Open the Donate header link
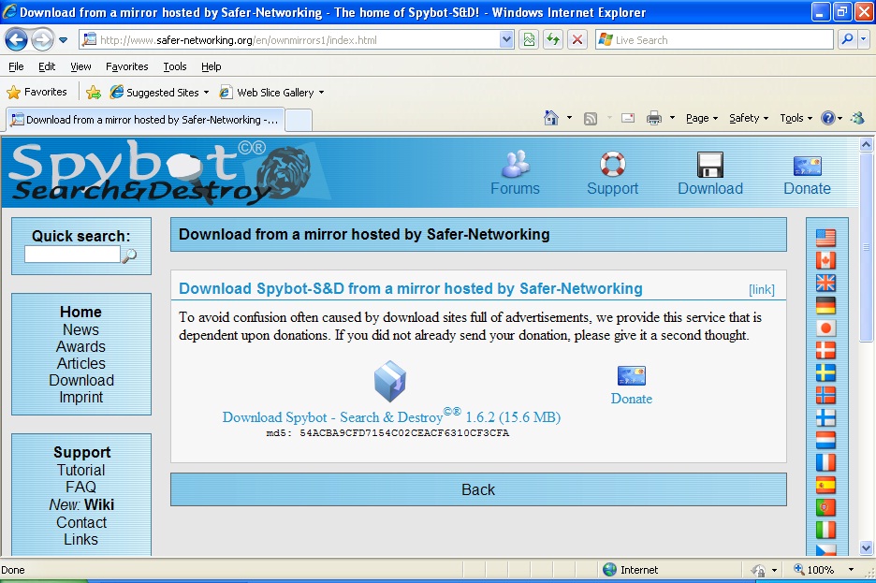This screenshot has width=876, height=583. click(x=807, y=173)
